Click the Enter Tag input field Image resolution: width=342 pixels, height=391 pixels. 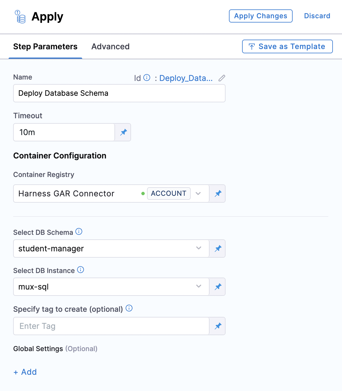click(x=111, y=326)
